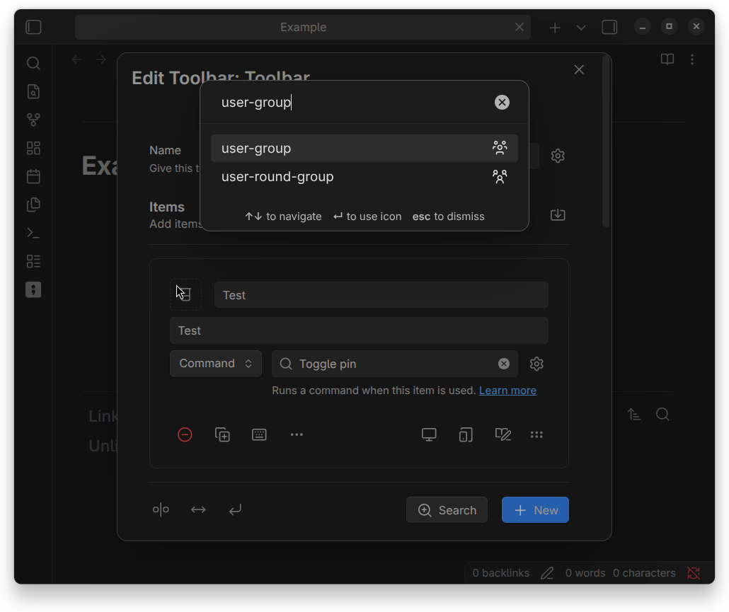Open more options ellipsis icon
This screenshot has height=612, width=729.
[297, 434]
